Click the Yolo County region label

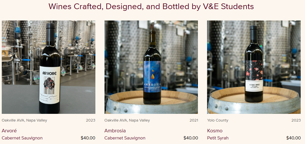[x=218, y=120]
